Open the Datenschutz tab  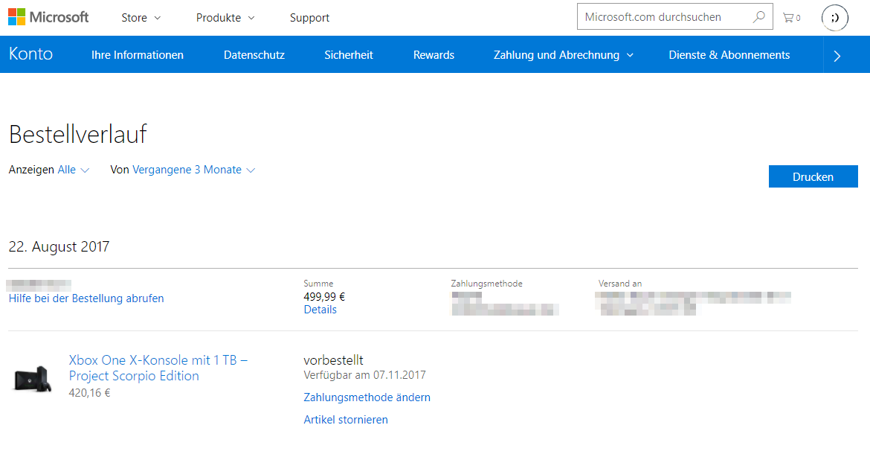(x=254, y=55)
